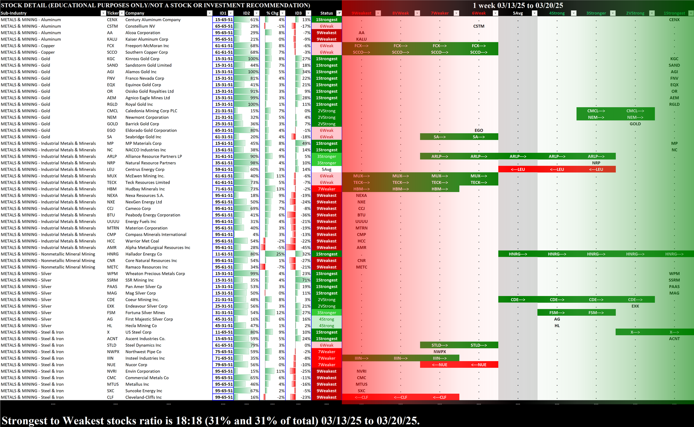Viewport: 694px width, 427px height.
Task: Click the ID2 column filter button
Action: (256, 13)
